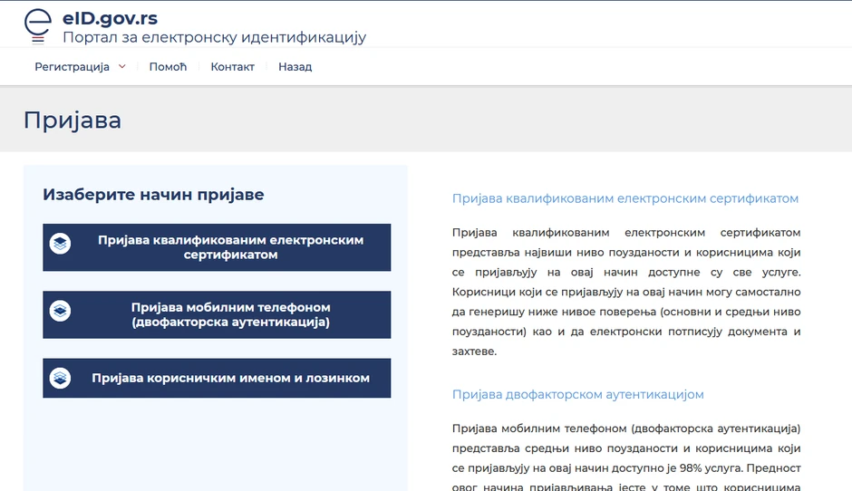Click the paragraph describing qualified certificate login

625,292
